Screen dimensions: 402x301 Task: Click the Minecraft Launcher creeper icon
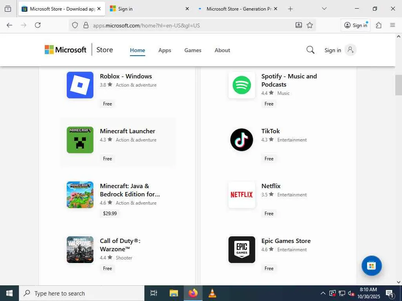click(x=80, y=140)
